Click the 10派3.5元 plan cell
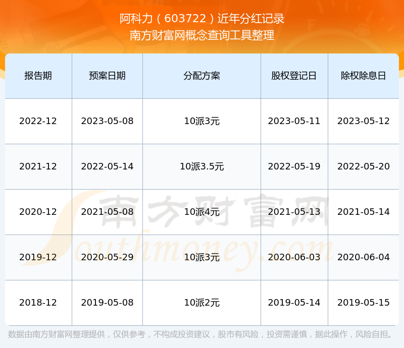Image resolution: width=404 pixels, height=348 pixels. pyautogui.click(x=201, y=166)
